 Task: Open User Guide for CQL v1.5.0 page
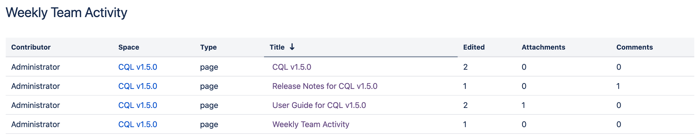[x=319, y=105]
